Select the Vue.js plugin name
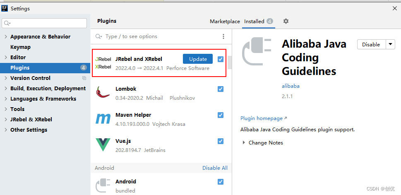The height and width of the screenshot is (195, 401). pyautogui.click(x=123, y=141)
